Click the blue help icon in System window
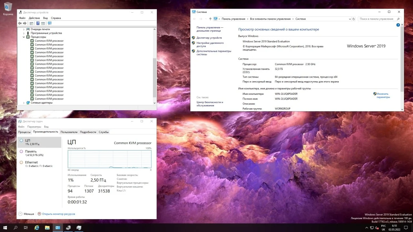Screen dimensions: 413x232 [399, 25]
